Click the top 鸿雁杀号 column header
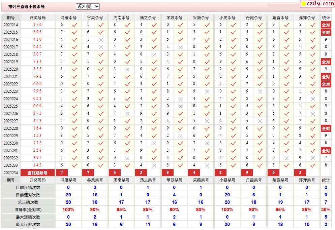This screenshot has height=230, width=335. click(x=68, y=18)
